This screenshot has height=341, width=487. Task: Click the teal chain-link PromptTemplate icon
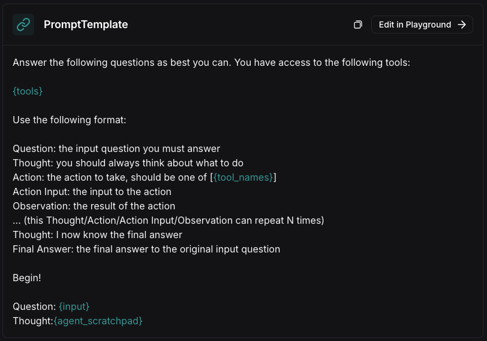23,25
